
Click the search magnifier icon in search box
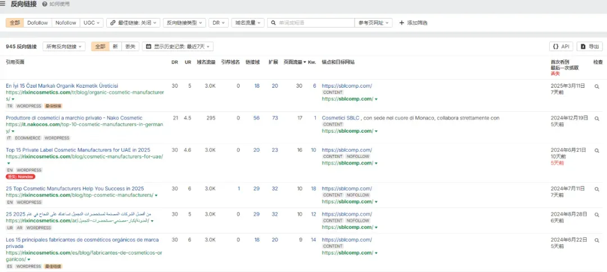pos(274,23)
